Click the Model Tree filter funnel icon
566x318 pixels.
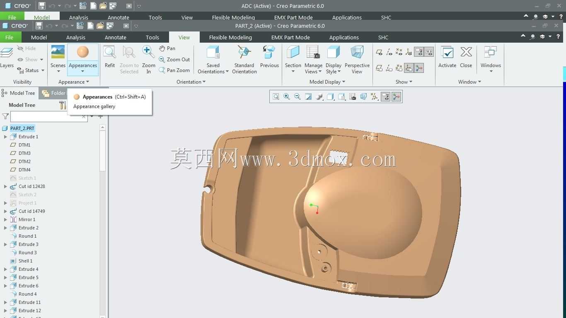(x=5, y=117)
